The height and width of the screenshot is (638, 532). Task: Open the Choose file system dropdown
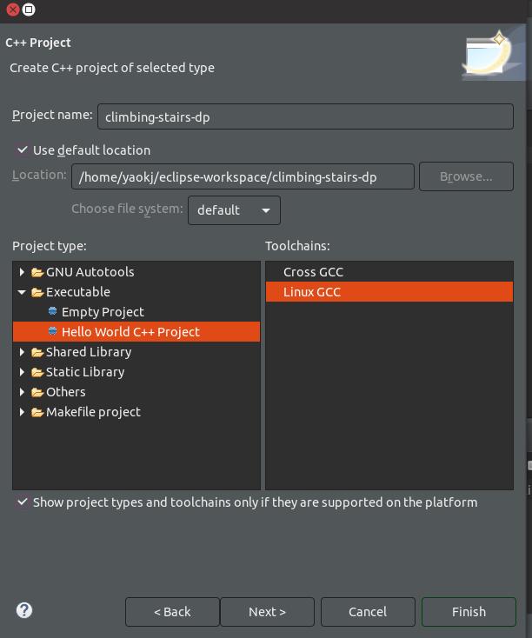click(x=234, y=210)
